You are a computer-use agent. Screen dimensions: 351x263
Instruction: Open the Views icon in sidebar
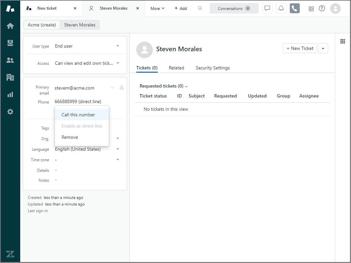point(10,43)
